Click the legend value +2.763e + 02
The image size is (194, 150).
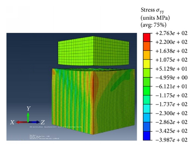[171, 33]
